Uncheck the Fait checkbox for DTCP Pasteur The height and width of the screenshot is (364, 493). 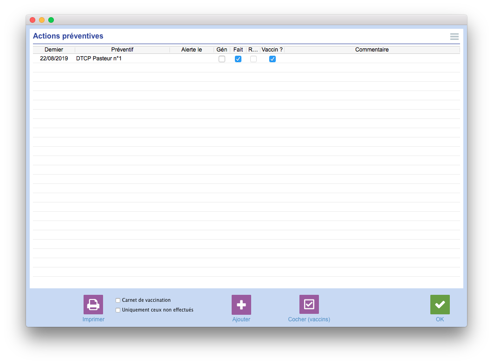tap(238, 59)
